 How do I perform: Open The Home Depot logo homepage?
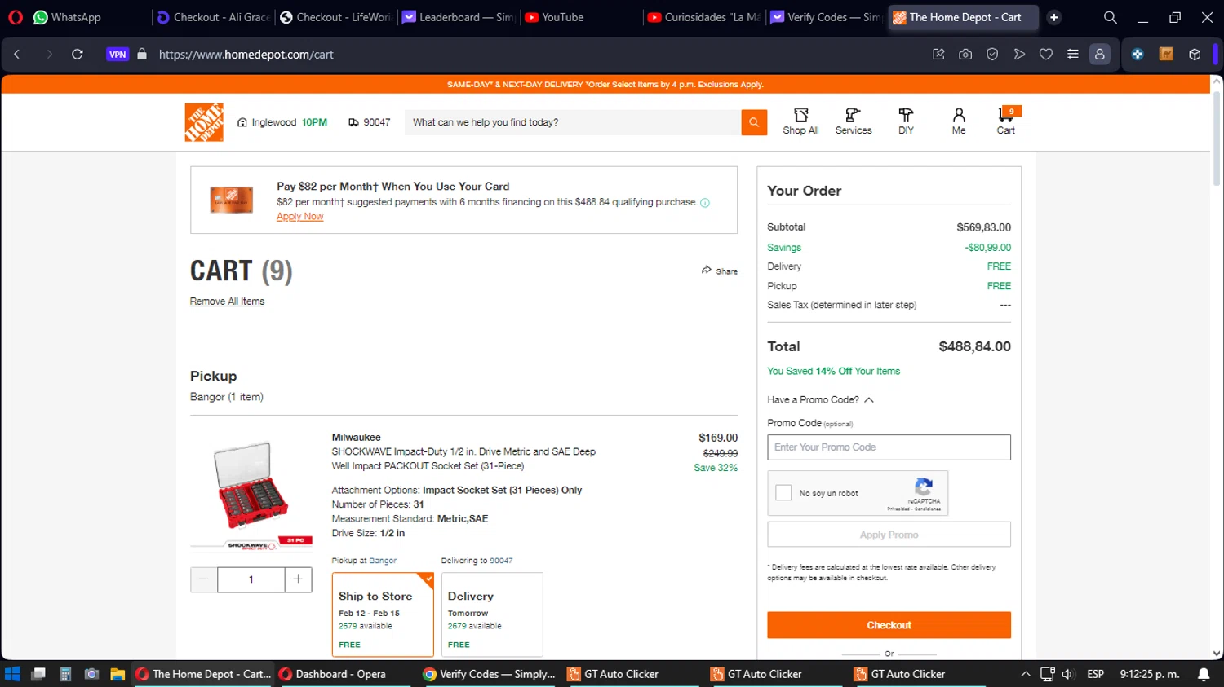204,122
